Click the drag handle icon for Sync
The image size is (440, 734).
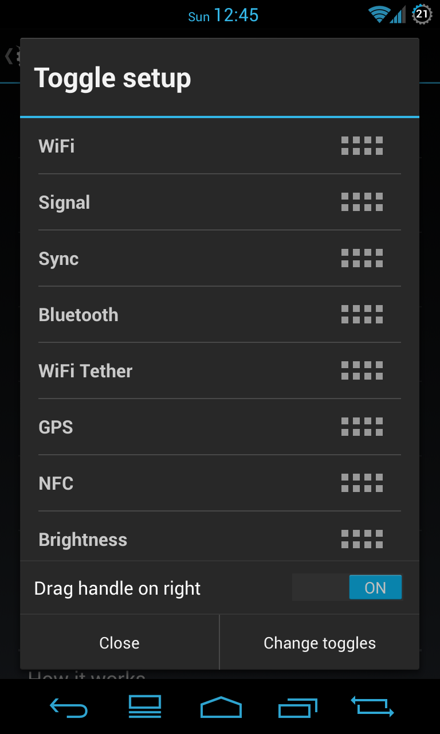click(362, 258)
